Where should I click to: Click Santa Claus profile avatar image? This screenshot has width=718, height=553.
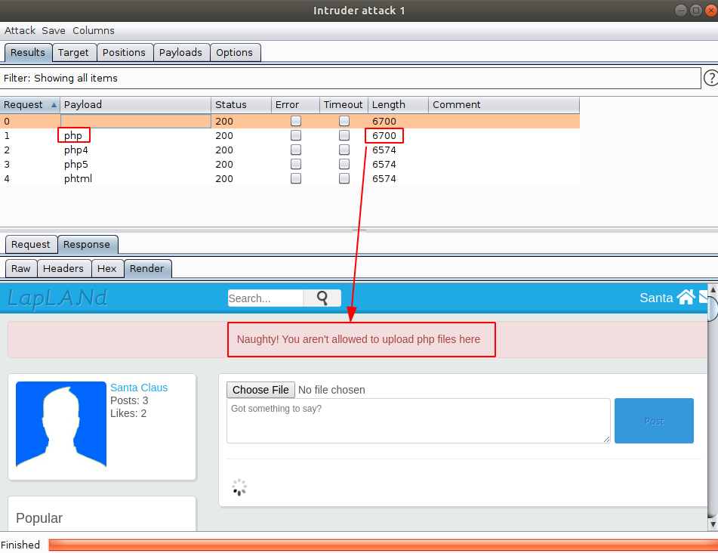coord(61,424)
